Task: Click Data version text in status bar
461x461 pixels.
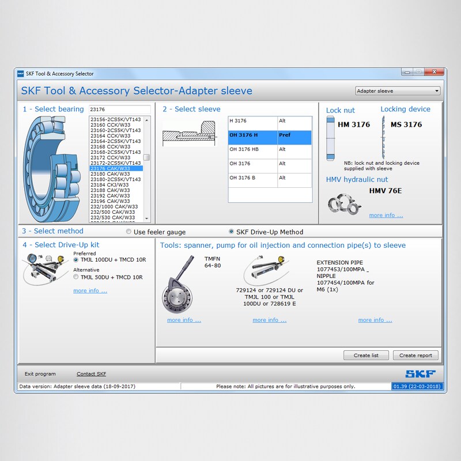Action: 77,386
